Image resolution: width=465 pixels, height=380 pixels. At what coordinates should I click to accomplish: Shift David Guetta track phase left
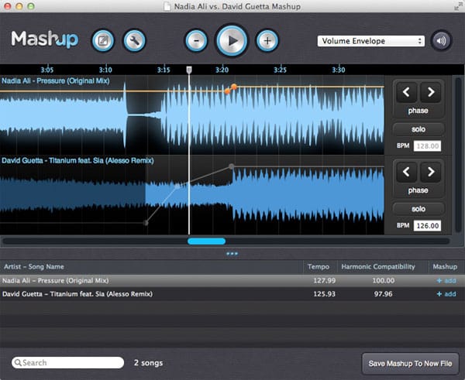click(406, 172)
